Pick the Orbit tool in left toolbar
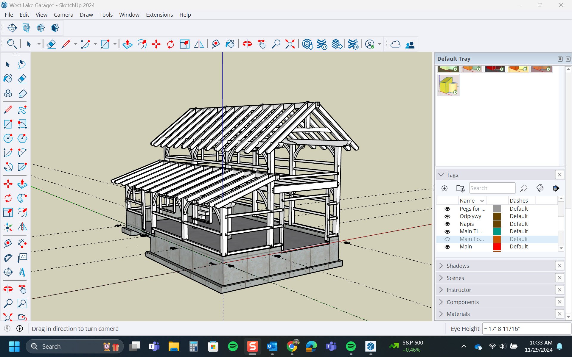 coord(8,289)
